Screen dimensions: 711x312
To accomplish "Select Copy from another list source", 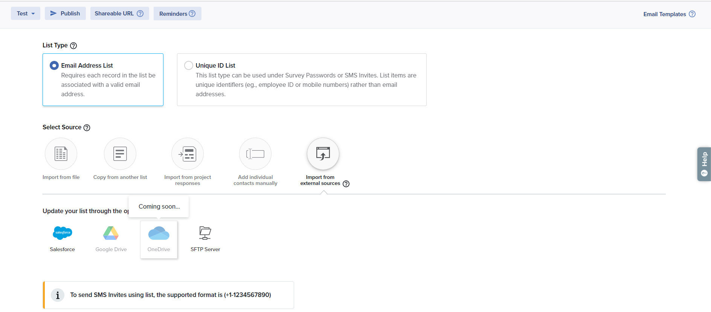I will [x=120, y=154].
